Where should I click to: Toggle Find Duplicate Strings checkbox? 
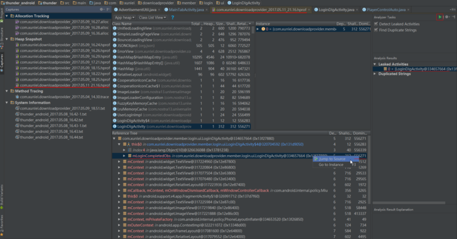click(376, 30)
